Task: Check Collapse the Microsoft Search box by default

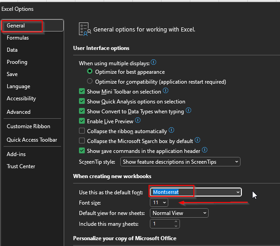Action: [82, 141]
